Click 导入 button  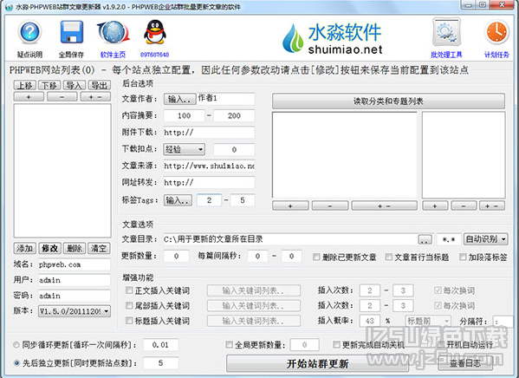click(x=75, y=85)
